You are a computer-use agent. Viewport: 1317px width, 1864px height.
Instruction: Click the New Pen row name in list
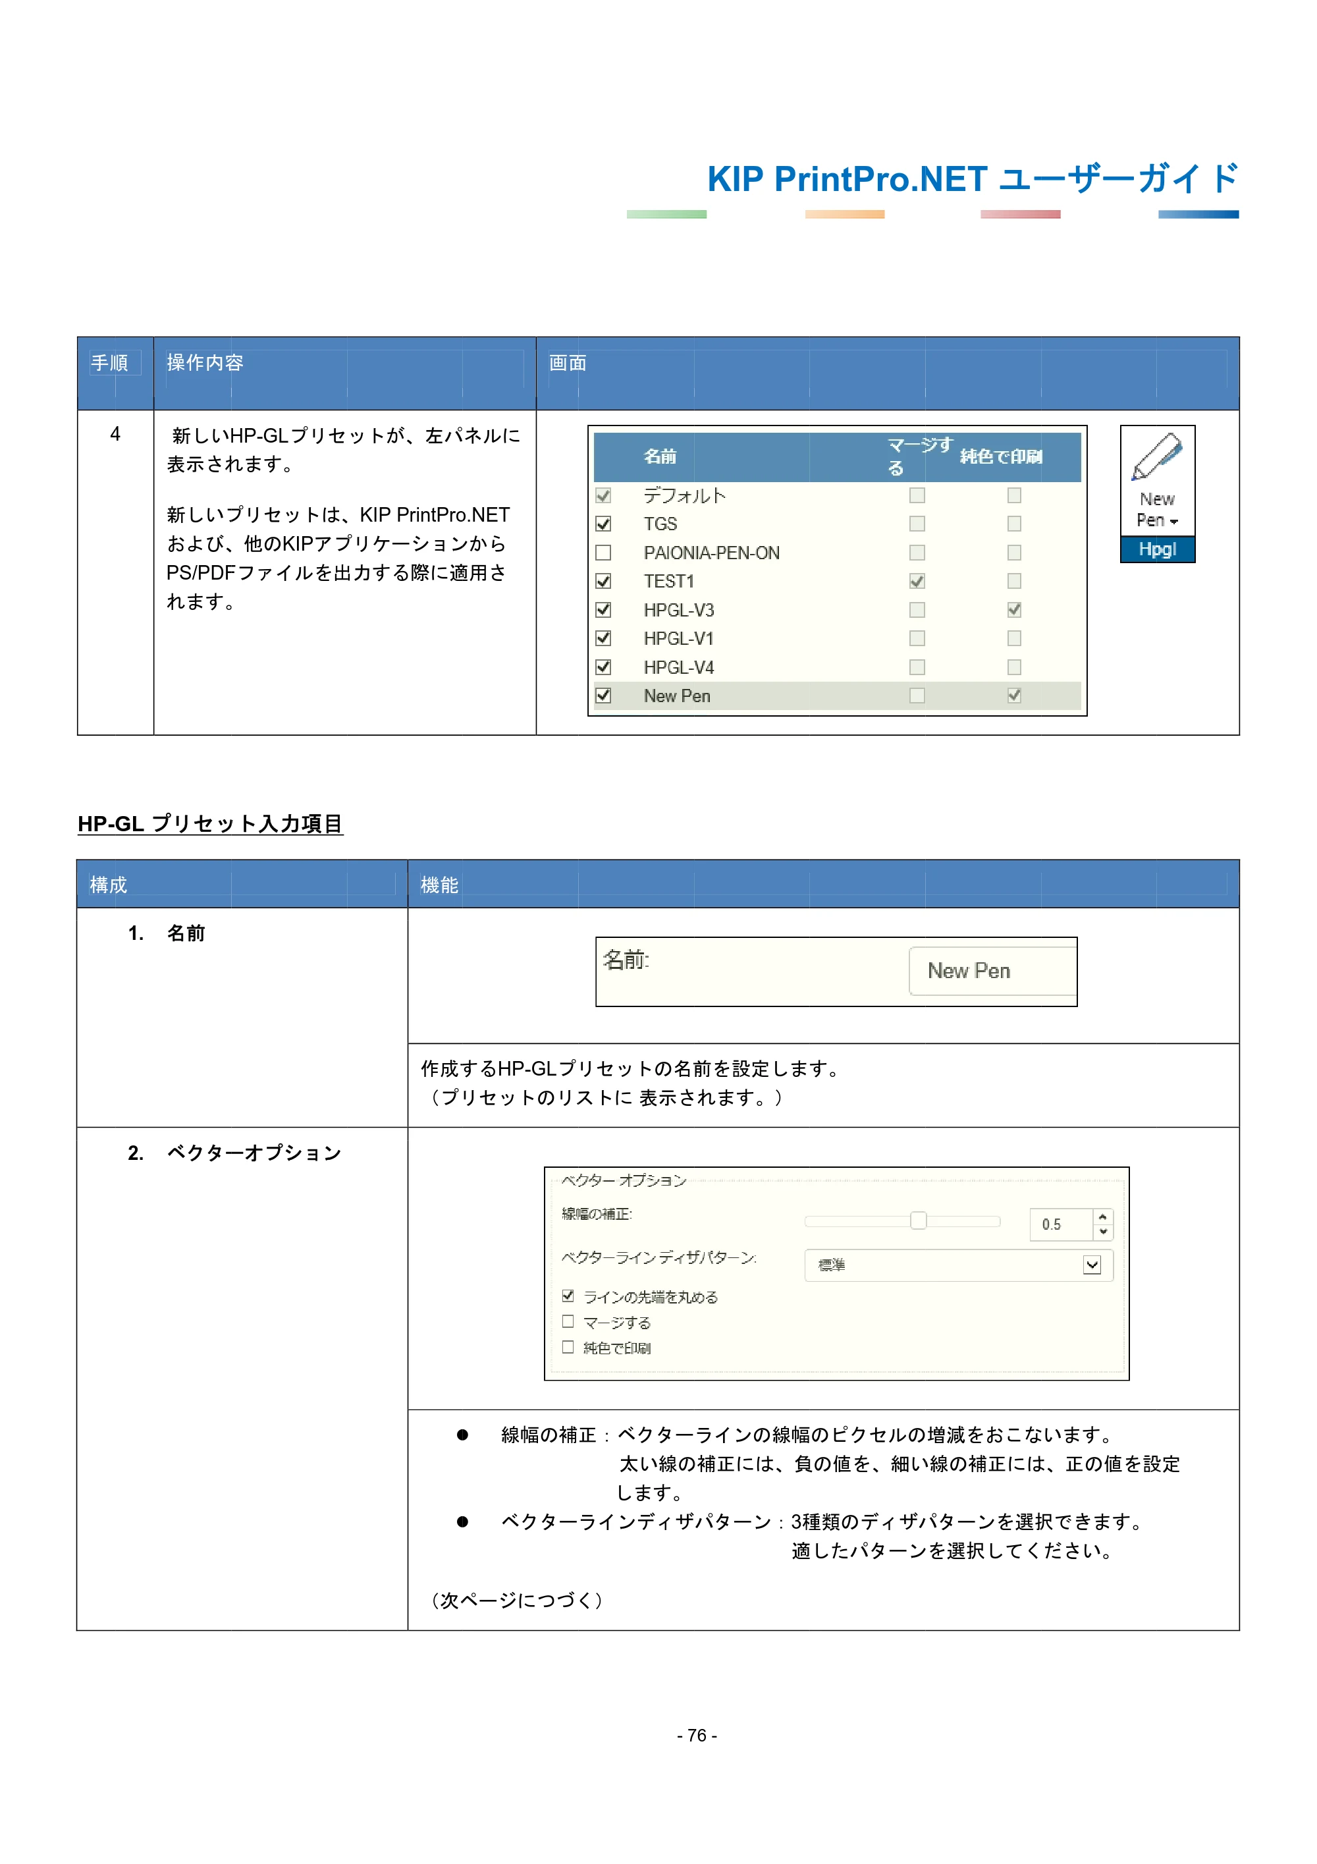[x=677, y=696]
